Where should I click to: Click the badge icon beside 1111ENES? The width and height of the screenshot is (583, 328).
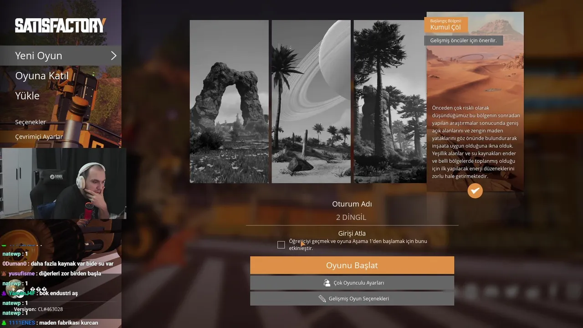pyautogui.click(x=4, y=323)
